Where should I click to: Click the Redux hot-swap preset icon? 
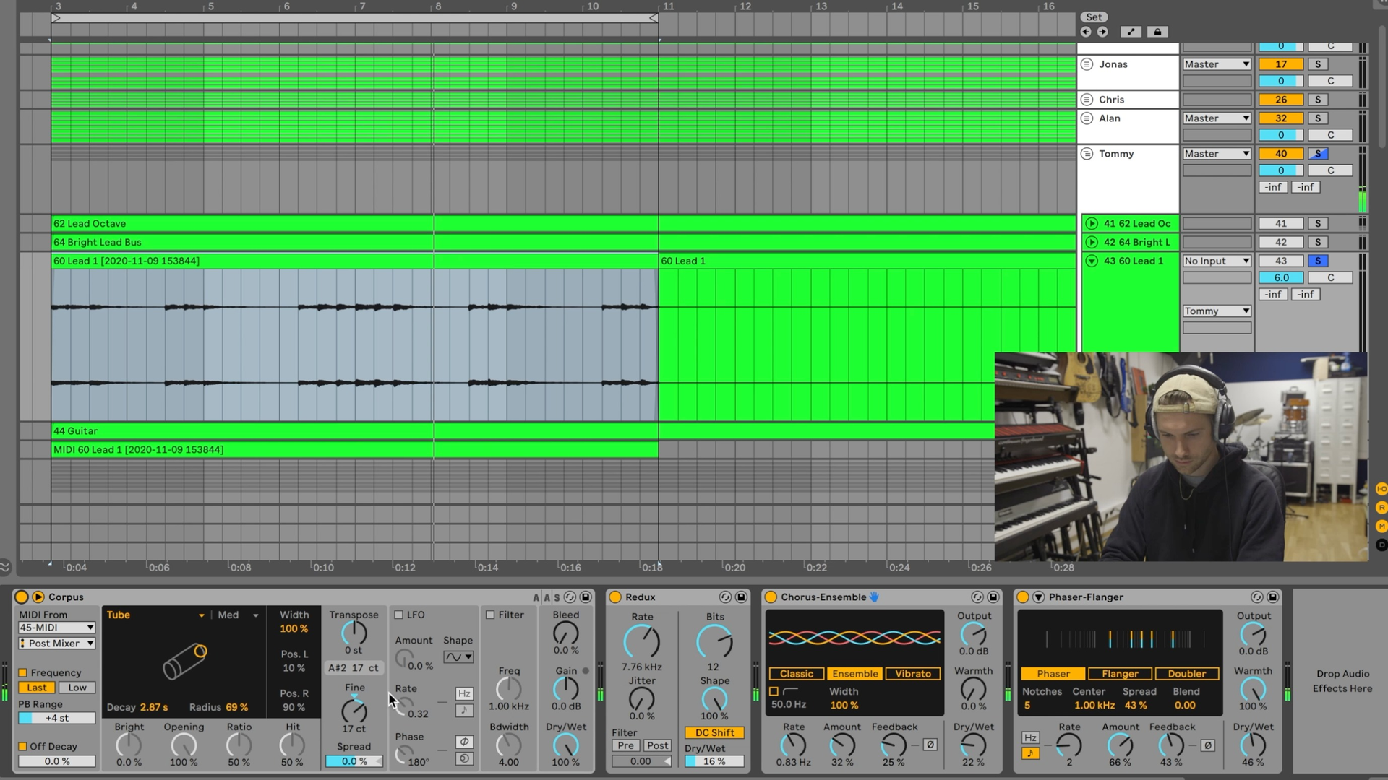725,597
